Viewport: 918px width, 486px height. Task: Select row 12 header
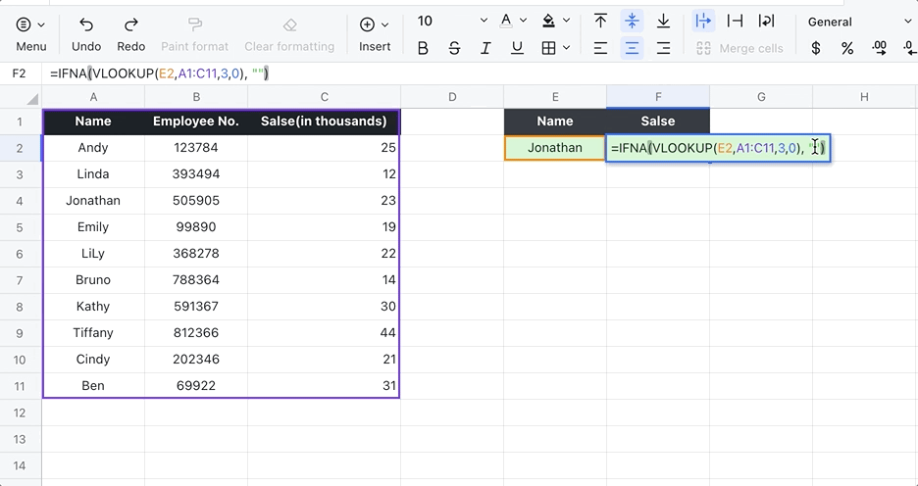pyautogui.click(x=20, y=413)
